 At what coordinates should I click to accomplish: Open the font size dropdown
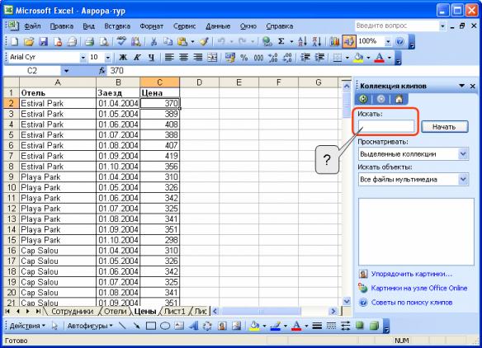pos(107,58)
